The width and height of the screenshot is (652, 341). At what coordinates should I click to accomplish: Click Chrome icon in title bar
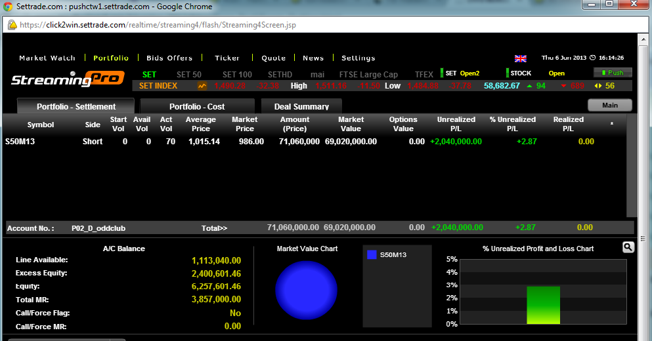pos(8,7)
